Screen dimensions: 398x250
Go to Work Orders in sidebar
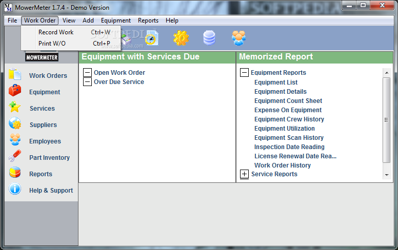pyautogui.click(x=48, y=75)
